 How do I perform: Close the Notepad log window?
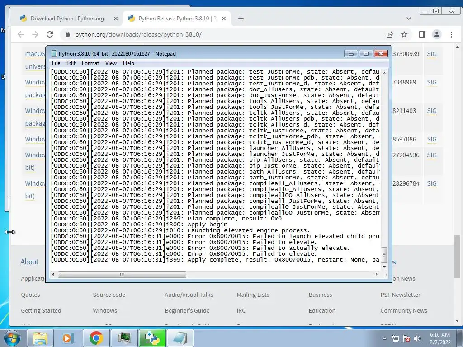(x=381, y=53)
